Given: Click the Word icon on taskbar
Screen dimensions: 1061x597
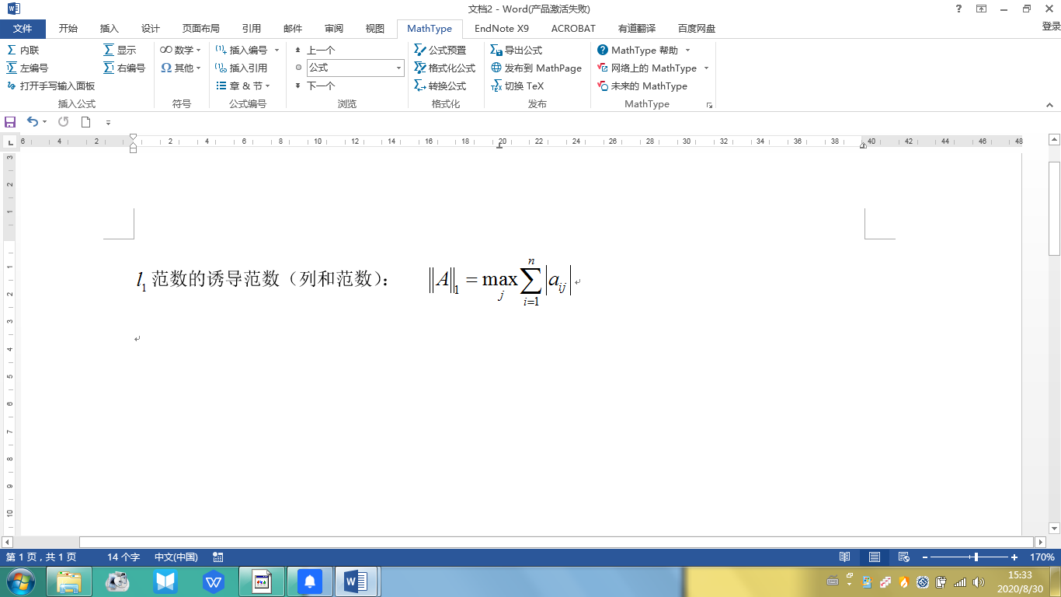Looking at the screenshot, I should pos(357,581).
